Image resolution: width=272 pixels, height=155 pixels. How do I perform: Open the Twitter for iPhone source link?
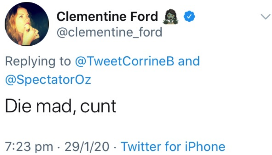click(x=173, y=147)
